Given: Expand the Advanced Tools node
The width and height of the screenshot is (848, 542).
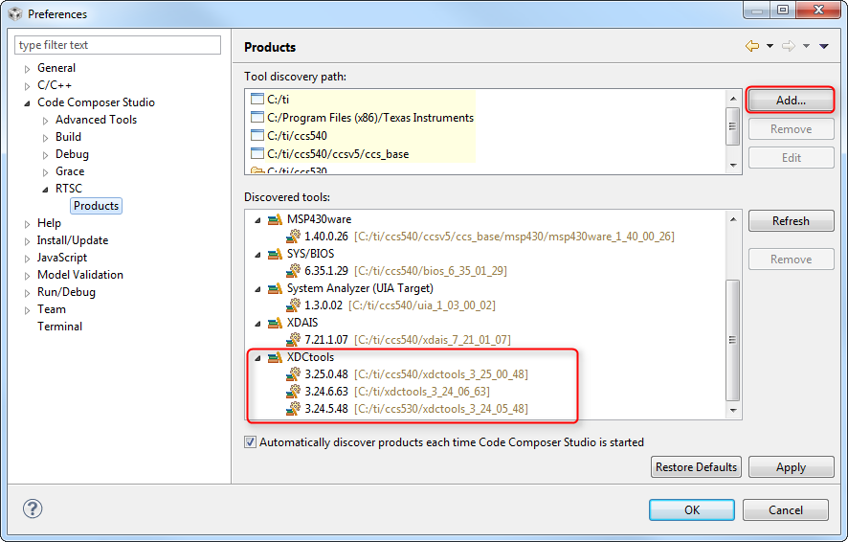Looking at the screenshot, I should point(45,121).
